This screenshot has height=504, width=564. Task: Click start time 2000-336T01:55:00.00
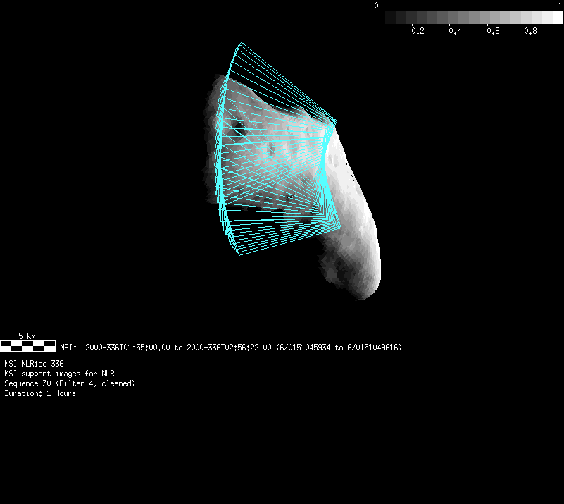point(127,348)
